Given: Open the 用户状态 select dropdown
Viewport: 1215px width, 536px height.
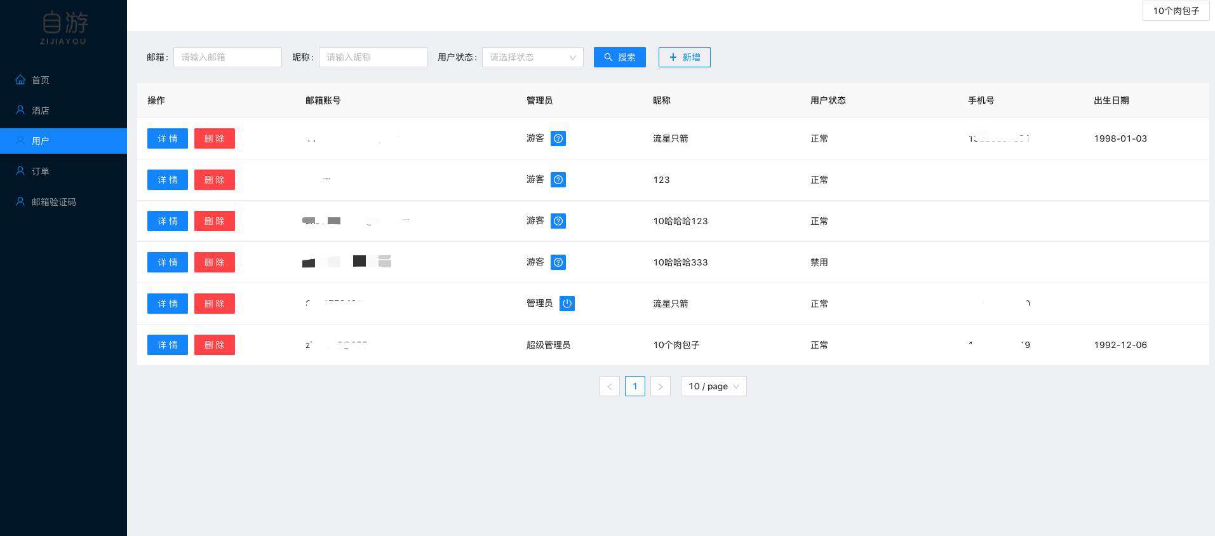Looking at the screenshot, I should point(533,57).
